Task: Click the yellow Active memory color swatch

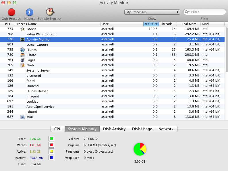Action: pos(51,151)
